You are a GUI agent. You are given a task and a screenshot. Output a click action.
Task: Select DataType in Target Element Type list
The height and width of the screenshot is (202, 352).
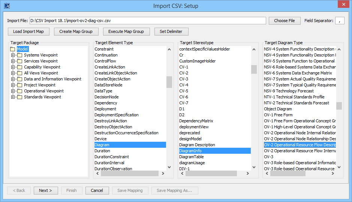103,91
